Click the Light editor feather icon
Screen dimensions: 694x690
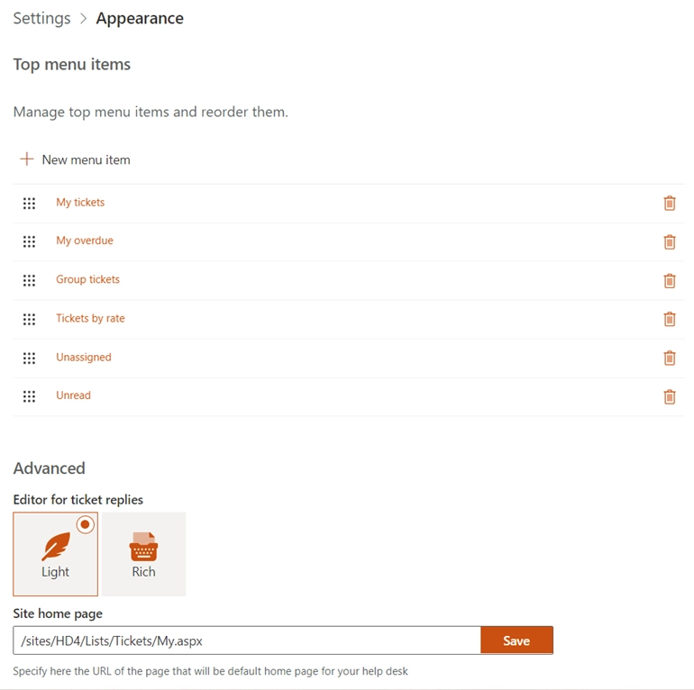56,546
